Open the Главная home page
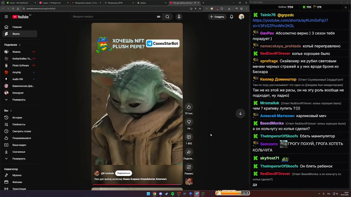 pos(19,27)
